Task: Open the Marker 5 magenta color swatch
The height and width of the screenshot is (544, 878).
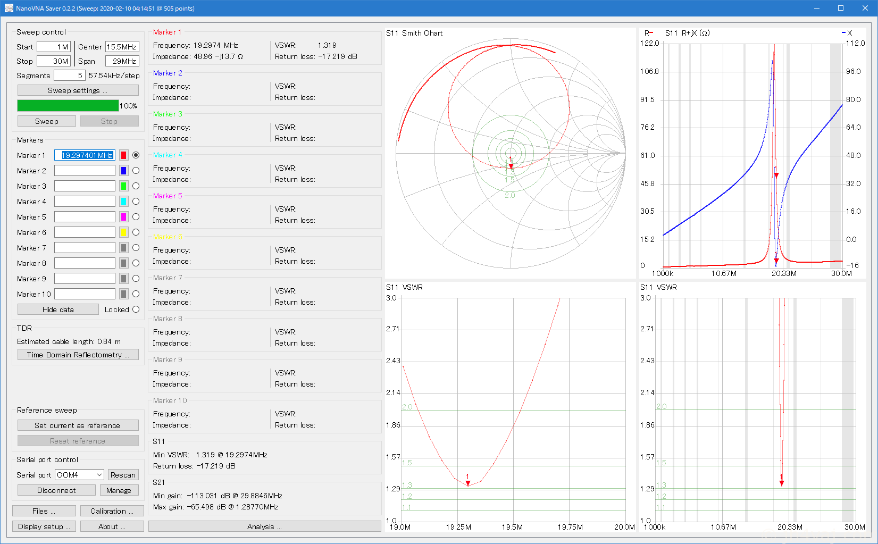Action: click(123, 217)
